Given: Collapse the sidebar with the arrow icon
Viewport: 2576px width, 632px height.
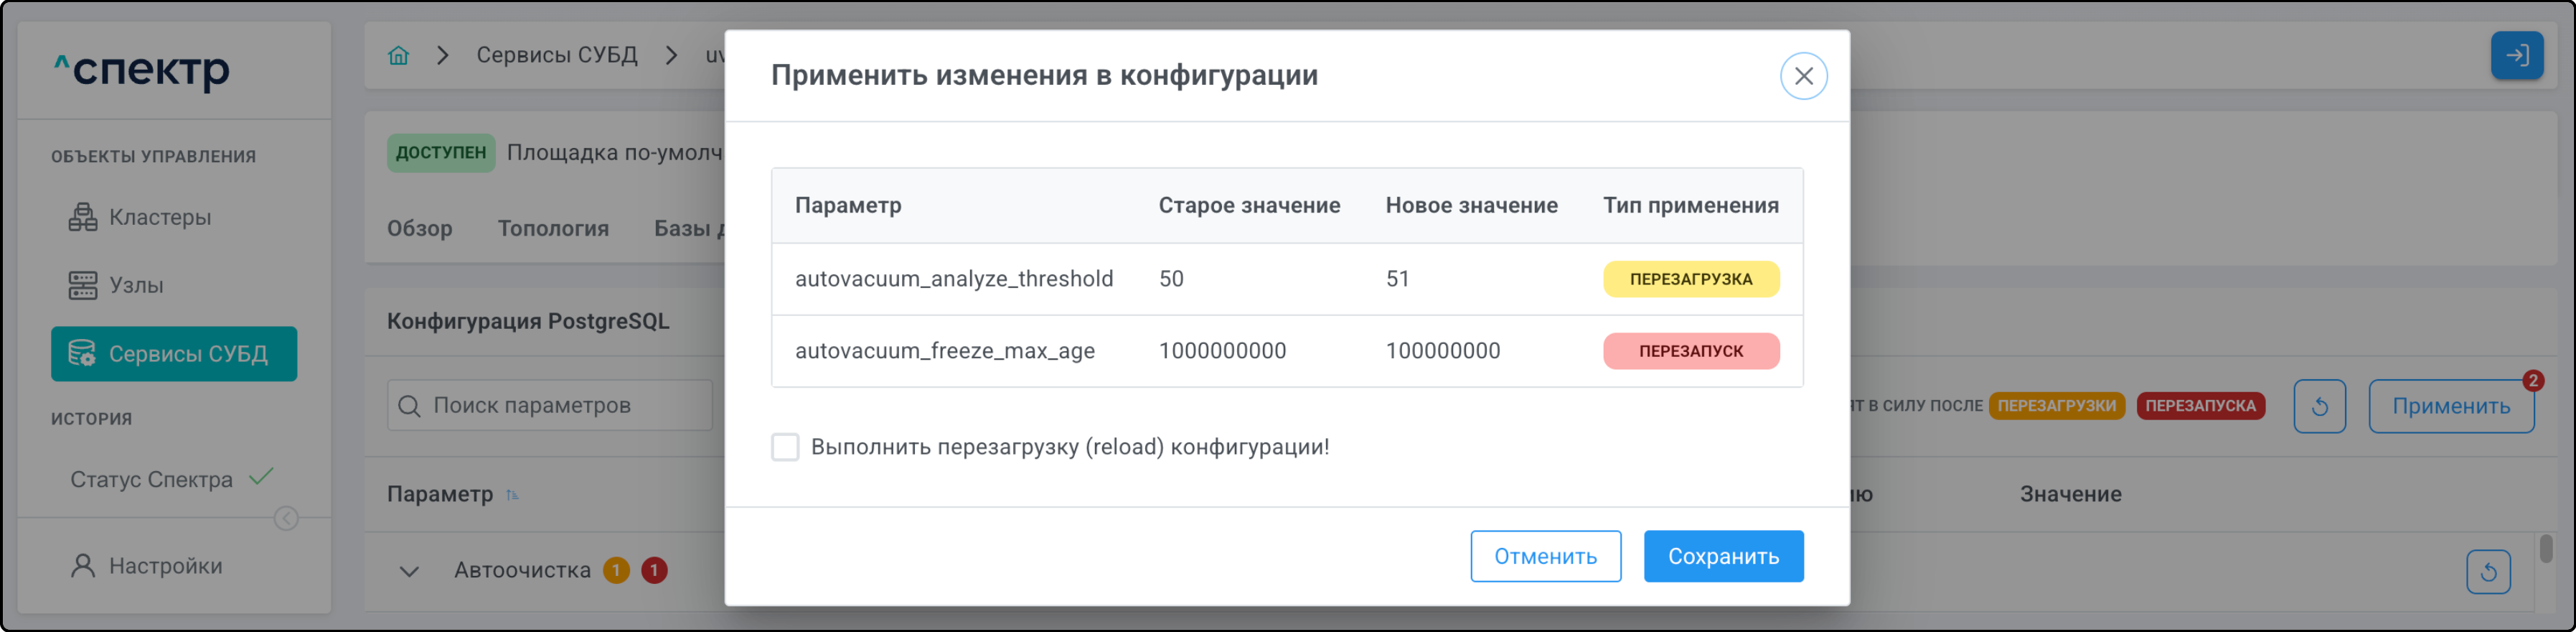Looking at the screenshot, I should click(286, 518).
